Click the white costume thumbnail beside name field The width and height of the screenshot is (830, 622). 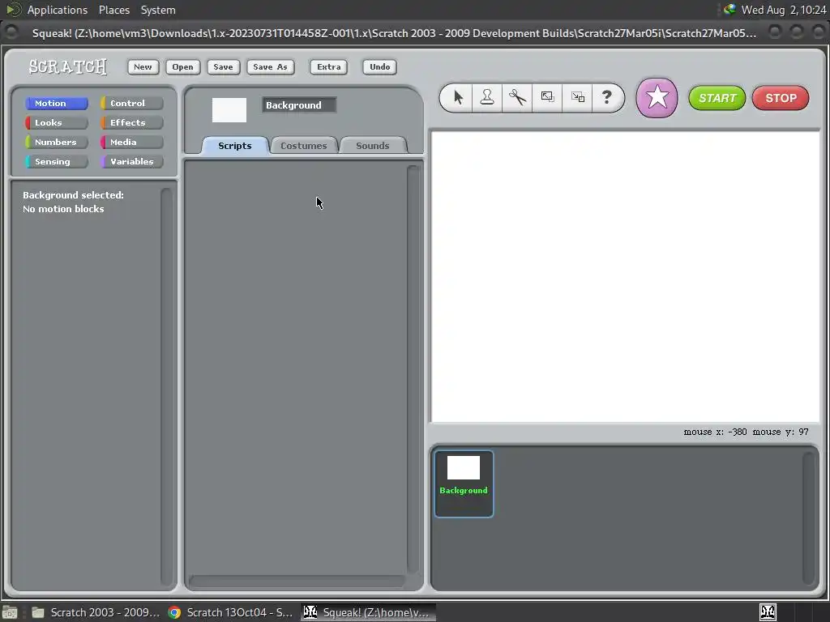coord(229,110)
